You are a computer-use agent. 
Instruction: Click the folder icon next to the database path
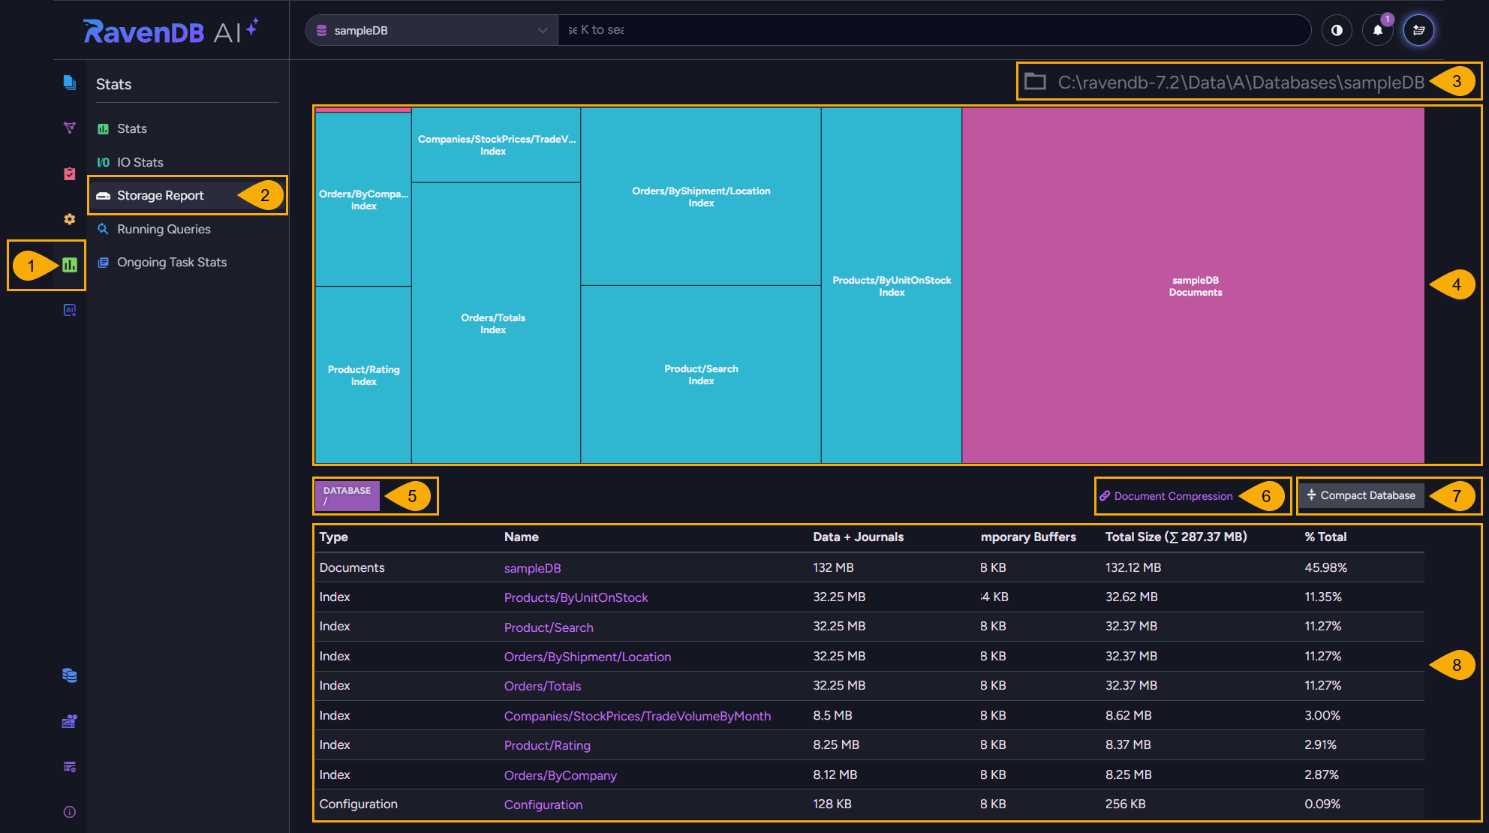1035,81
